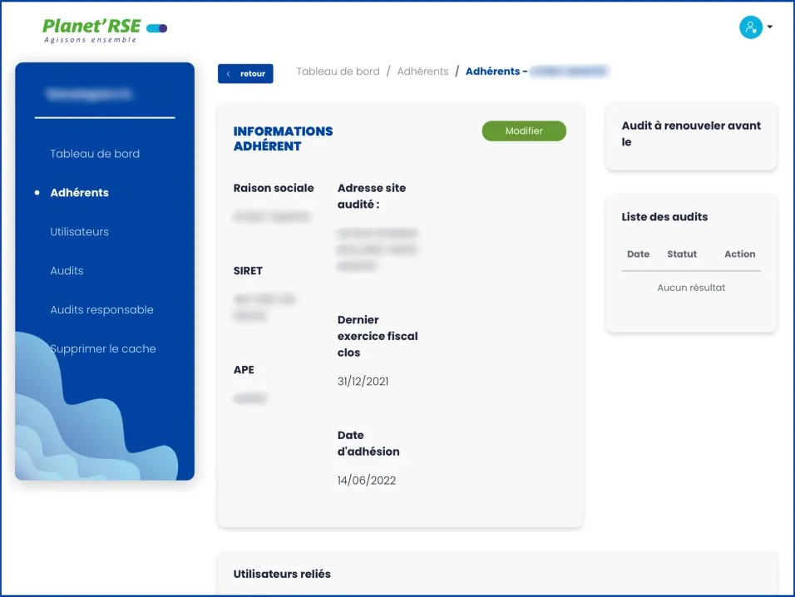Expand the account dropdown arrow
The image size is (795, 597).
[x=770, y=27]
